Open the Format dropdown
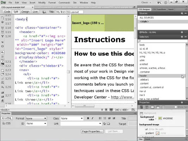The height and width of the screenshot is (141, 188). [36, 118]
